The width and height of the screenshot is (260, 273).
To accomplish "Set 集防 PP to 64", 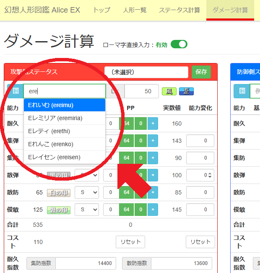I will coord(127,158).
